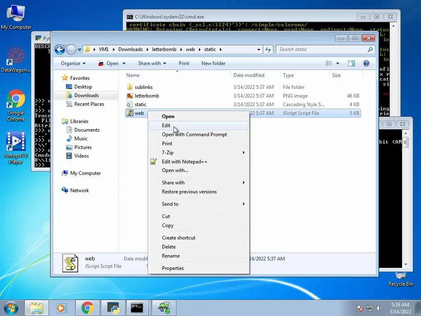Click the Action Center flag tray icon
The image size is (421, 316).
pyautogui.click(x=360, y=308)
